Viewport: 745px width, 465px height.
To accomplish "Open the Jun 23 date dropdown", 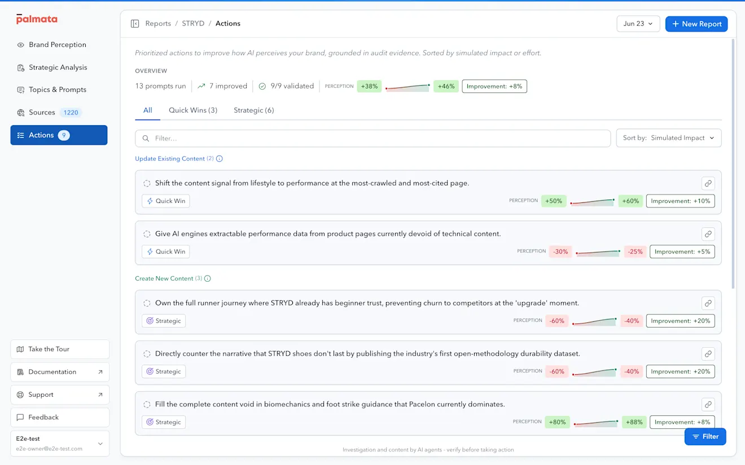I will click(638, 24).
